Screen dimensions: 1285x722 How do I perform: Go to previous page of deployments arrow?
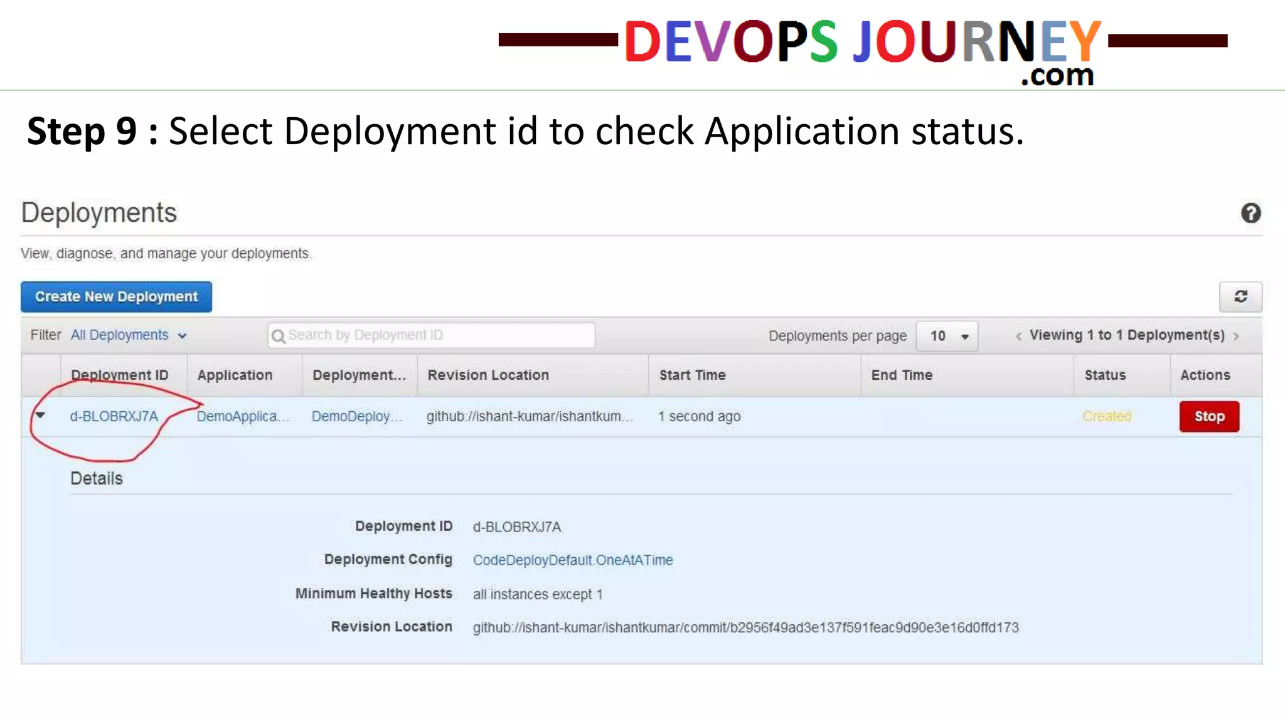click(1018, 336)
